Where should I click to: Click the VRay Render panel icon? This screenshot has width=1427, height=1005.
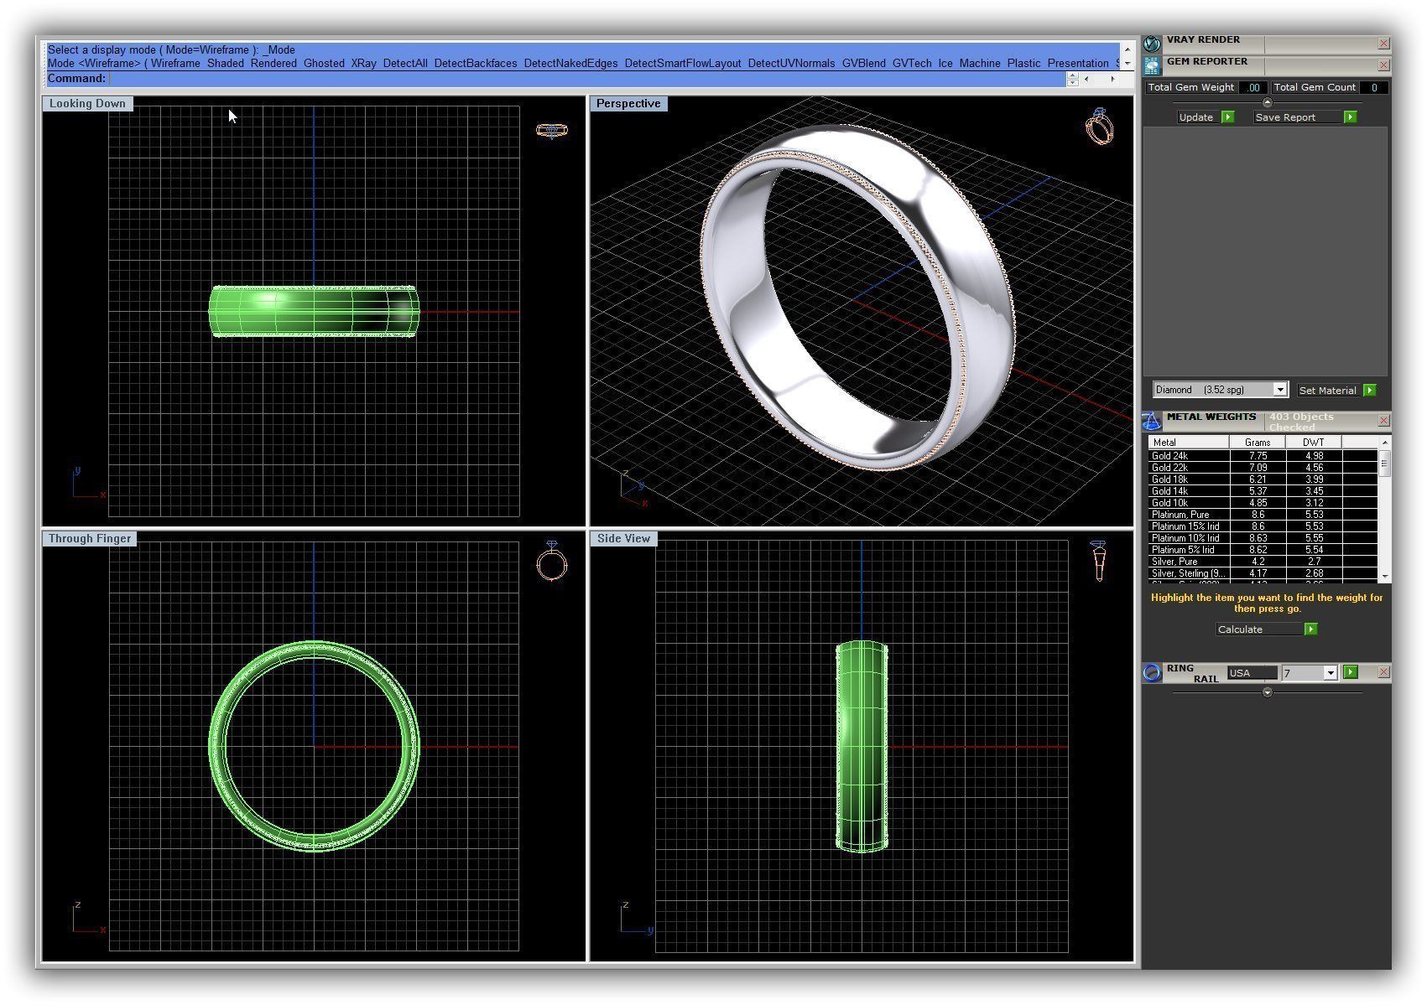[1152, 43]
